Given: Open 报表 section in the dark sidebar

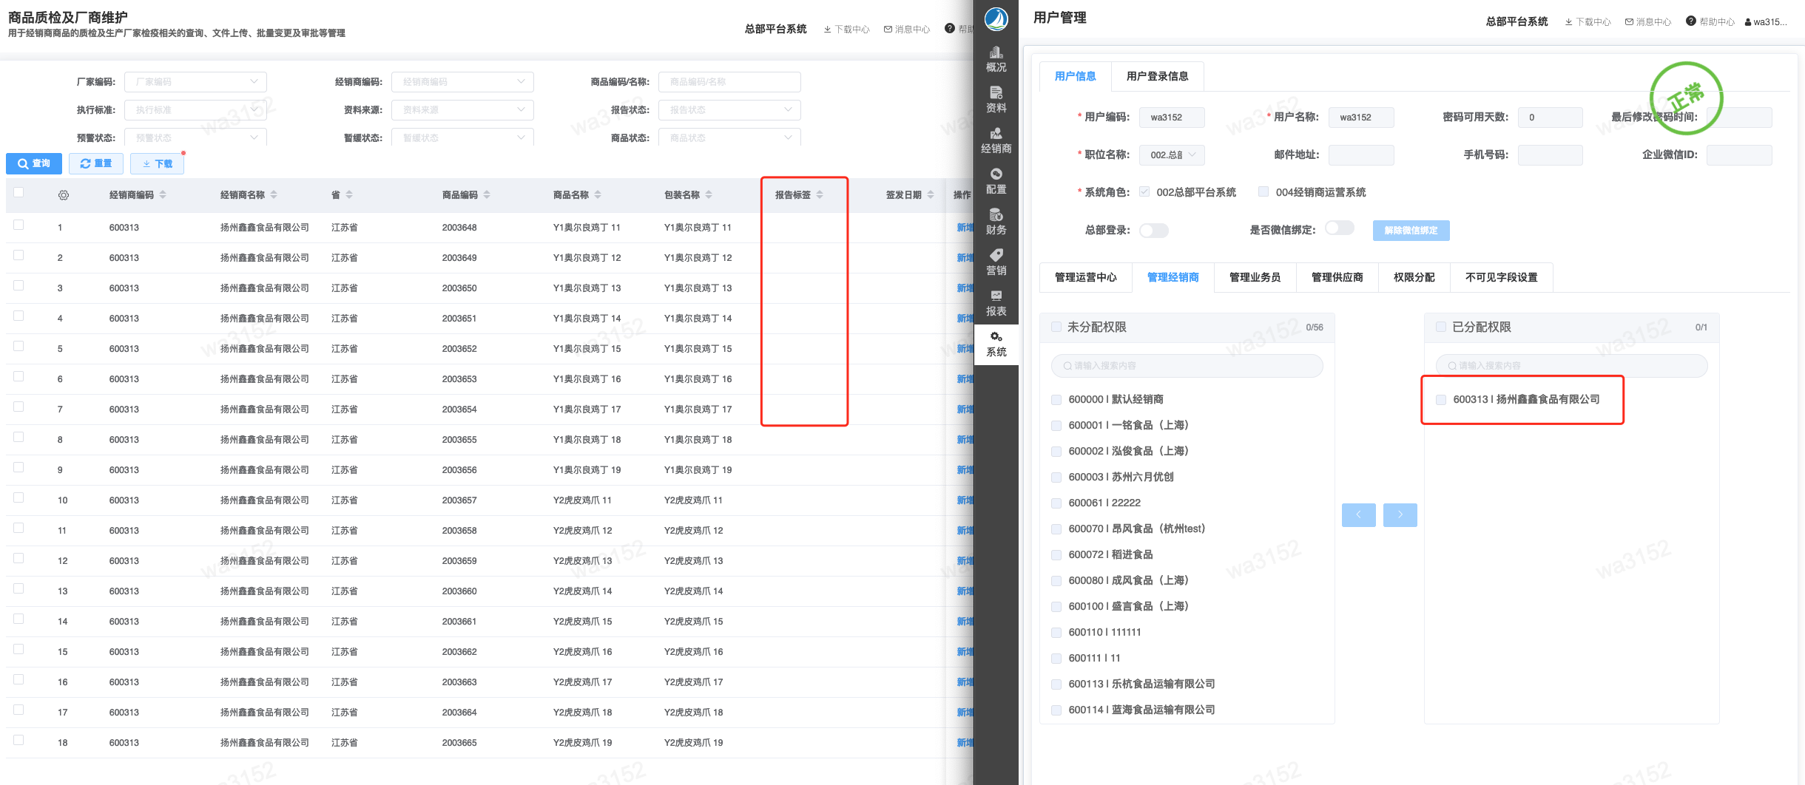Looking at the screenshot, I should click(x=996, y=304).
